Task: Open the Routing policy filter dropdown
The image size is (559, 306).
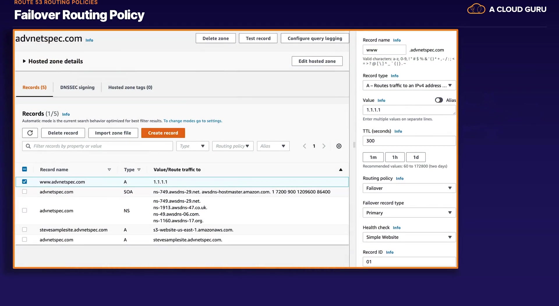Action: tap(233, 146)
